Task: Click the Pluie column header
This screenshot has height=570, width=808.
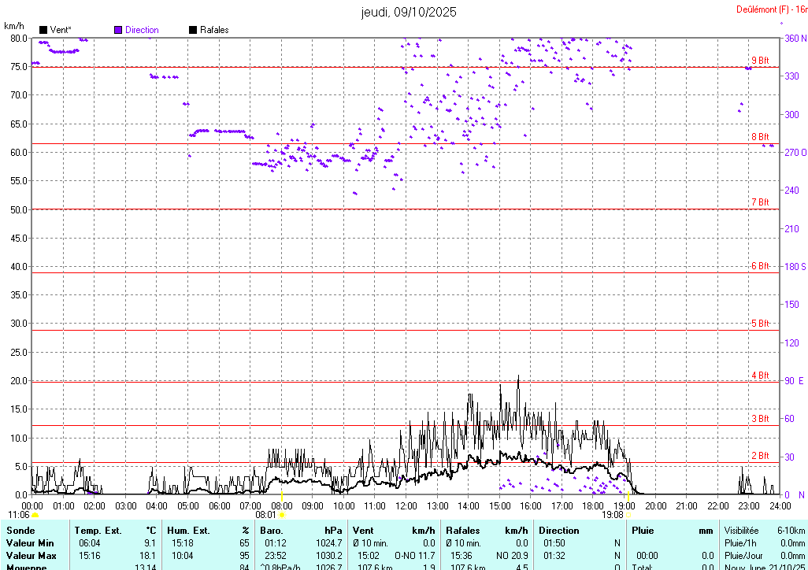Action: 642,531
